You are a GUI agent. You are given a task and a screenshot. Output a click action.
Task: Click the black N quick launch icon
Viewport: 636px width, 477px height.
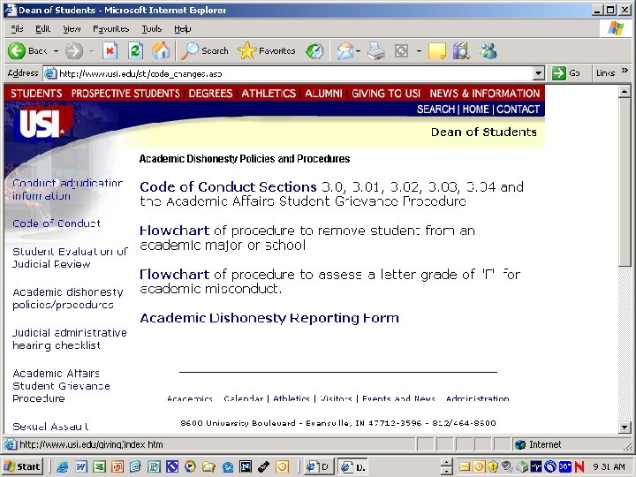click(x=246, y=467)
